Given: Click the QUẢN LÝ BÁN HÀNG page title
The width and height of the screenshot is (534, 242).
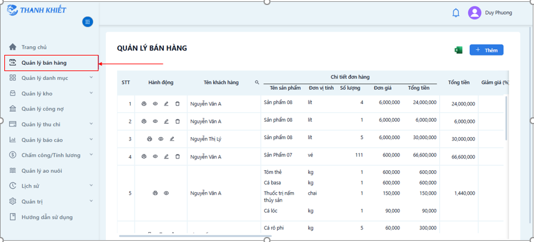Looking at the screenshot, I should pyautogui.click(x=152, y=48).
